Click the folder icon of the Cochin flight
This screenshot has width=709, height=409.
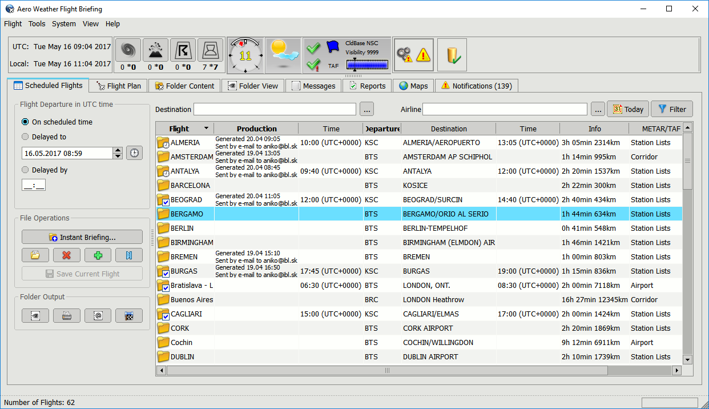[163, 343]
